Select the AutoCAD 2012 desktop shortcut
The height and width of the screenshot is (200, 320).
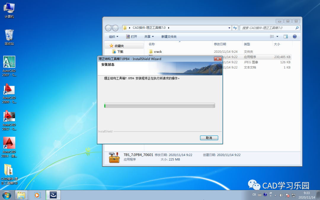(x=9, y=120)
